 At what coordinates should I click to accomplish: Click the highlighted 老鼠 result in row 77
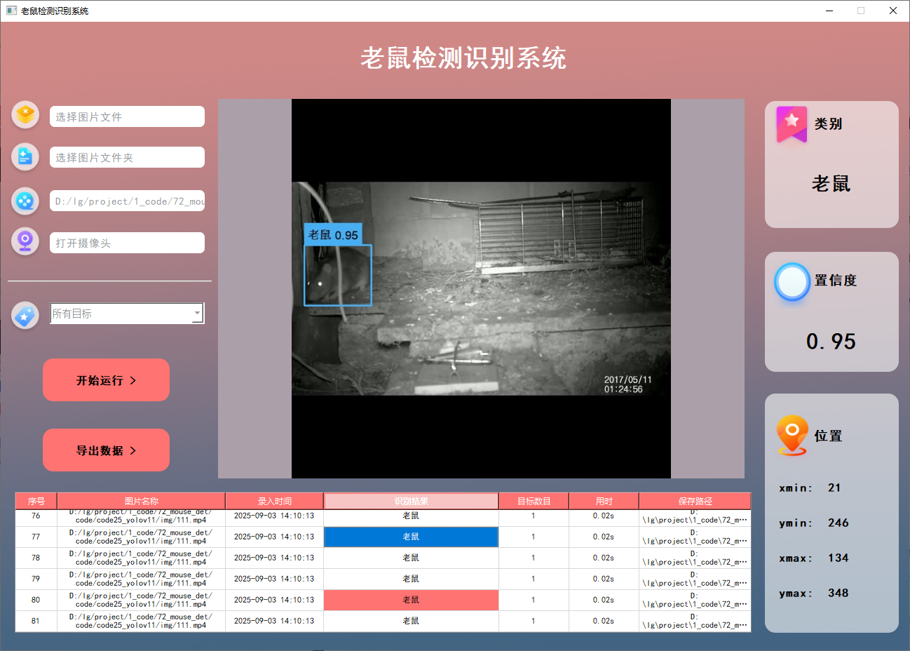coord(411,537)
